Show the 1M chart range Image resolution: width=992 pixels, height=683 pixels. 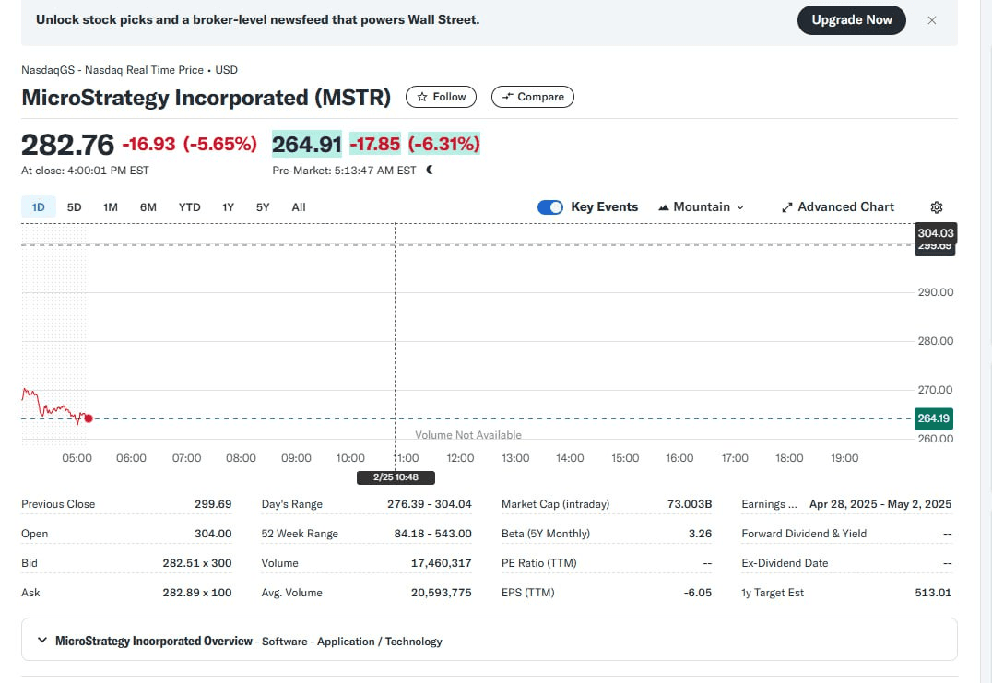[x=111, y=207]
